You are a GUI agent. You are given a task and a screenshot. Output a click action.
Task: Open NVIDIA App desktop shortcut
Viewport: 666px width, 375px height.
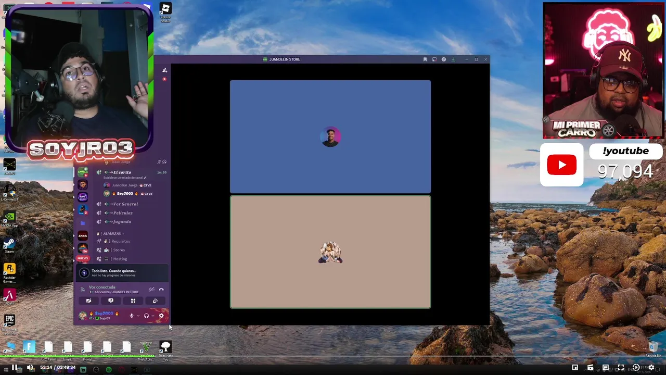coord(9,219)
